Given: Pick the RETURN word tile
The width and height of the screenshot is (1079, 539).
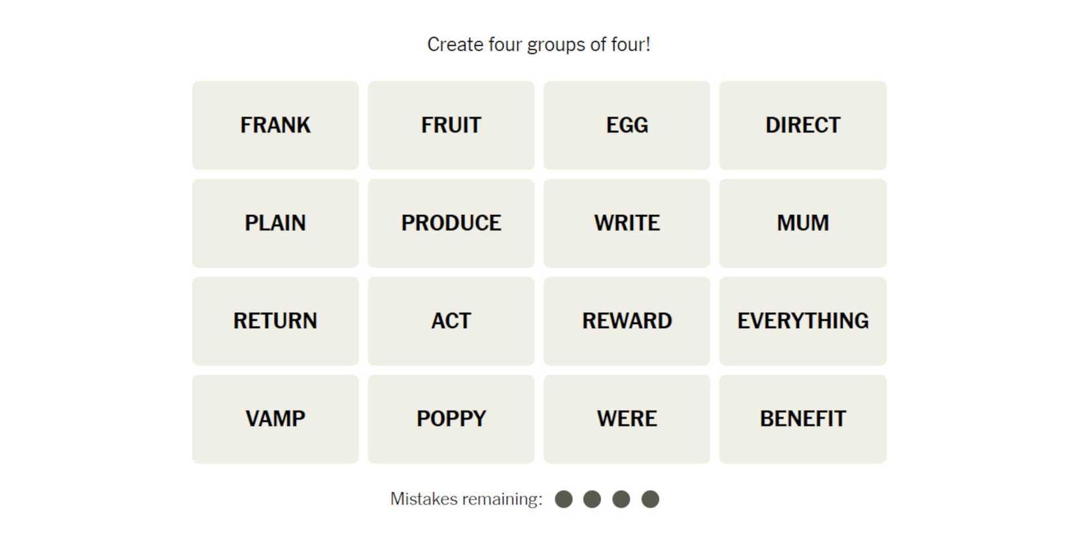Looking at the screenshot, I should point(275,321).
